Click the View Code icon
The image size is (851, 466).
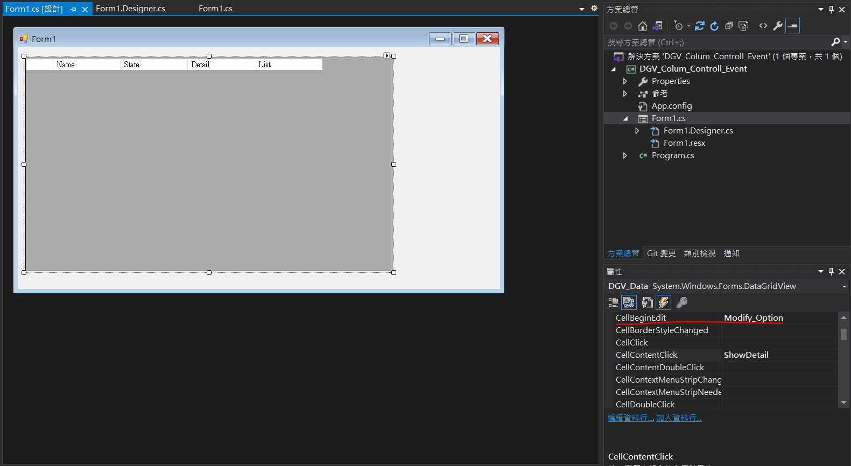pos(763,26)
